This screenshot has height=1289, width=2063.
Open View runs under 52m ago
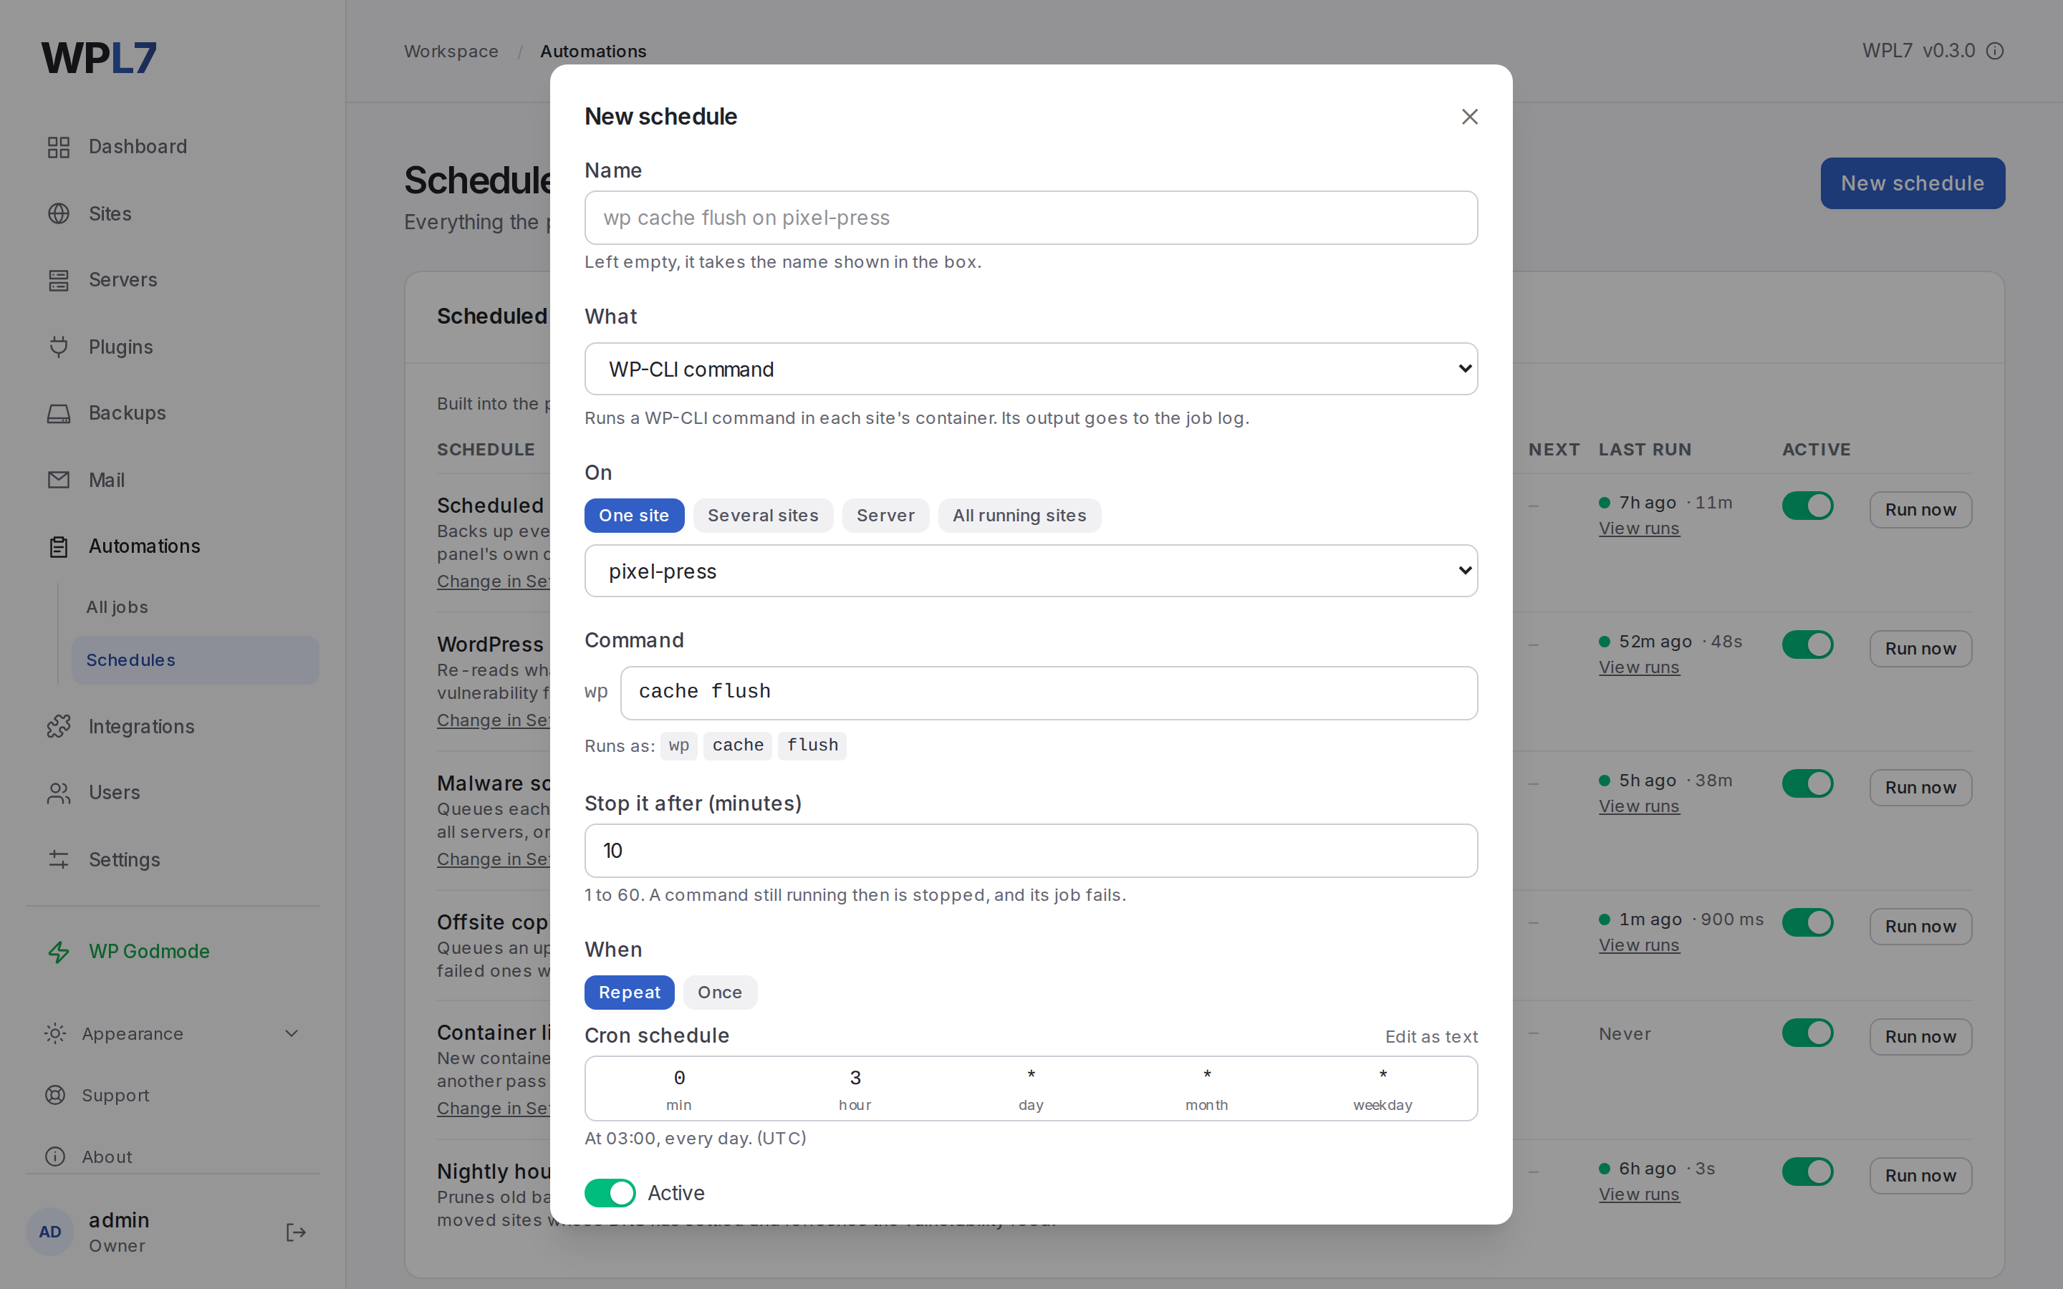(1638, 667)
